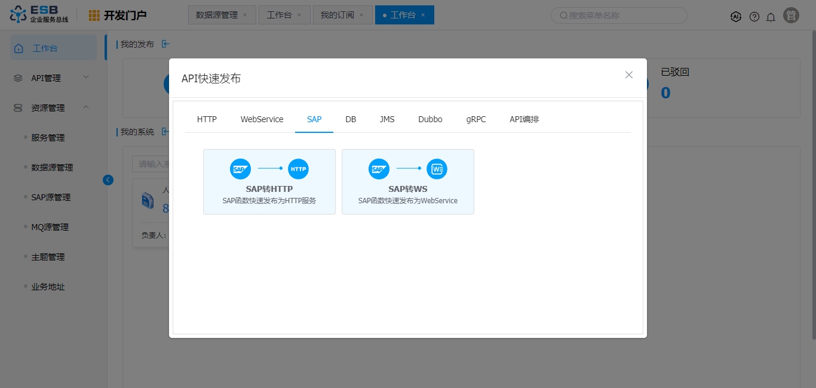
Task: Click the export icon next to 我的发布
Action: (x=166, y=44)
